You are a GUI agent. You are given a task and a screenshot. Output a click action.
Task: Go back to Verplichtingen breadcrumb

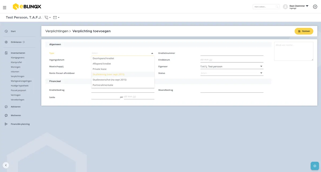click(57, 31)
